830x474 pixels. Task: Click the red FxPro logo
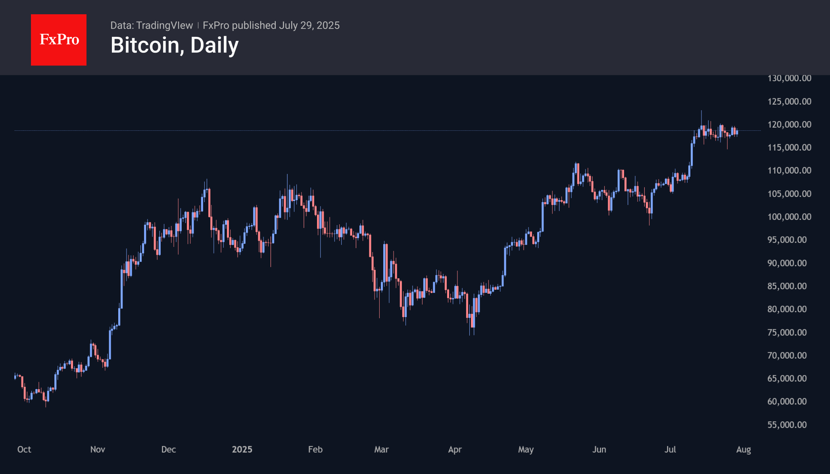click(x=59, y=40)
